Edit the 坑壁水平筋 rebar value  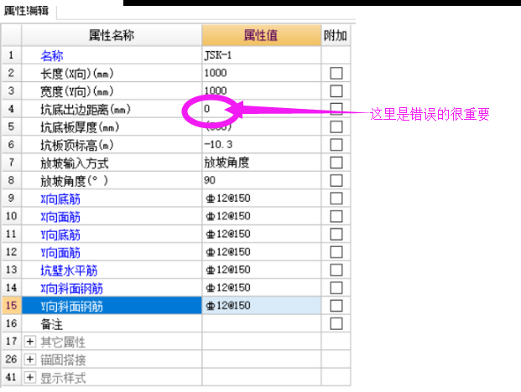point(261,270)
